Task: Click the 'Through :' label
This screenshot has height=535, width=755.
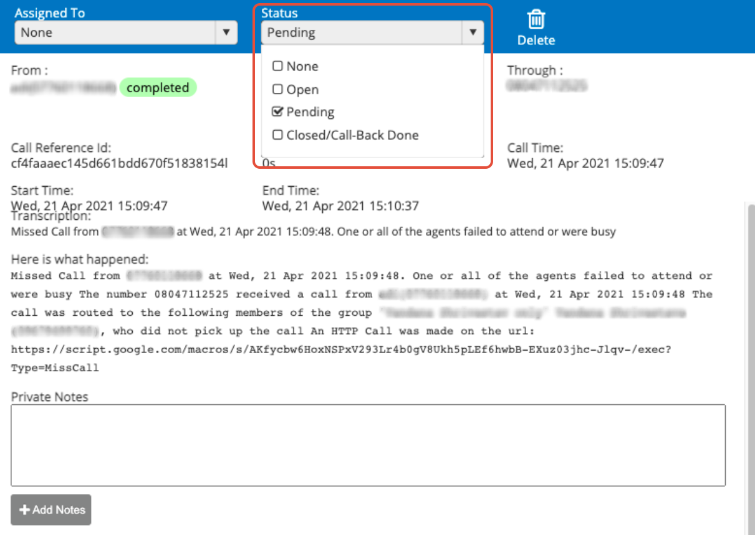Action: (535, 70)
